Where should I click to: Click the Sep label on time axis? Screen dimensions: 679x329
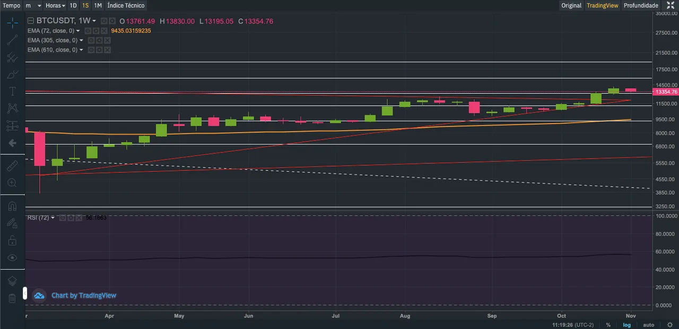(491, 316)
